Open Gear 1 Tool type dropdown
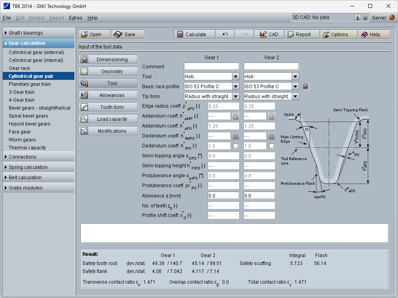 [236, 76]
